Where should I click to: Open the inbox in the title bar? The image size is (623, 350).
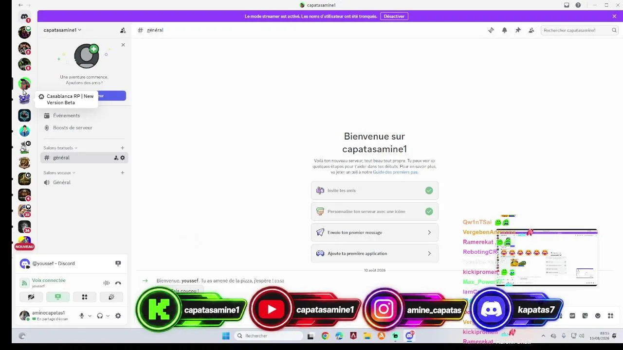pos(567,5)
